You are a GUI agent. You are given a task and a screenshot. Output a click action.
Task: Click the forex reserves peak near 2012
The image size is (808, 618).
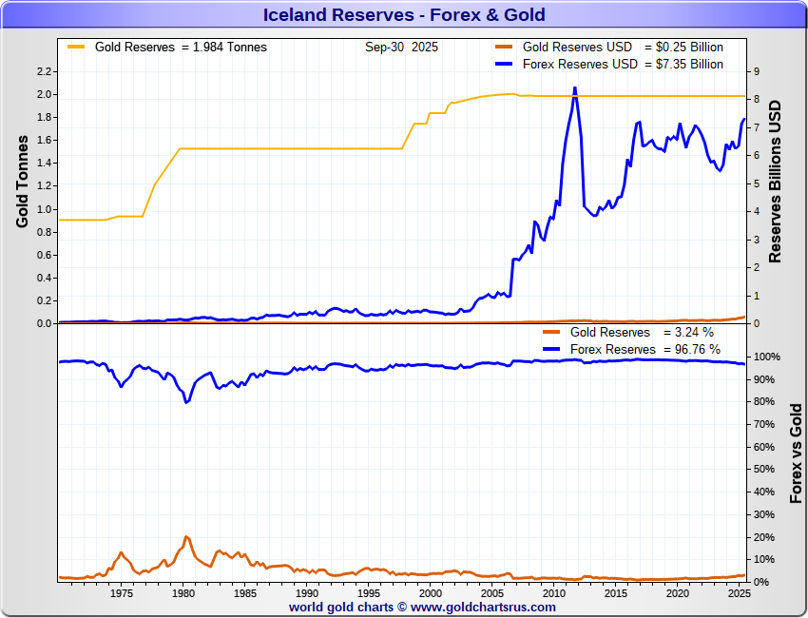[575, 88]
